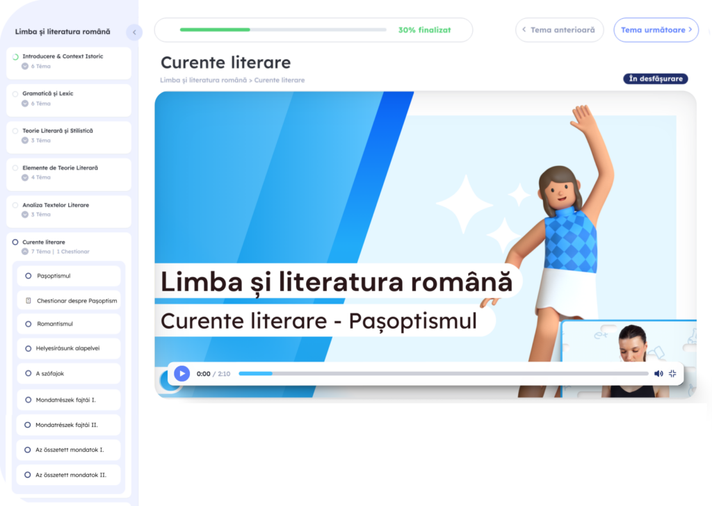Image resolution: width=712 pixels, height=506 pixels.
Task: Click the picture-in-picture presenter thumbnail
Action: (629, 359)
